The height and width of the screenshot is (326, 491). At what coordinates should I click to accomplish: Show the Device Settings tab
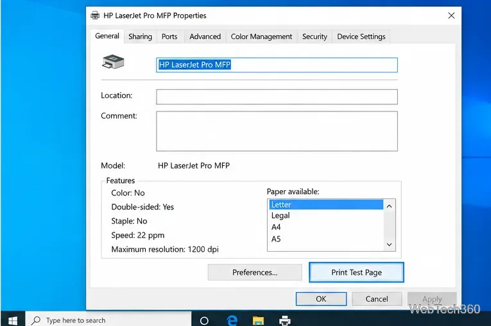click(361, 37)
